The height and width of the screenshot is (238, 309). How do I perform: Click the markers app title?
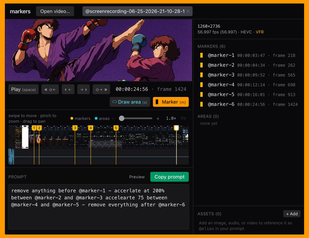[20, 11]
